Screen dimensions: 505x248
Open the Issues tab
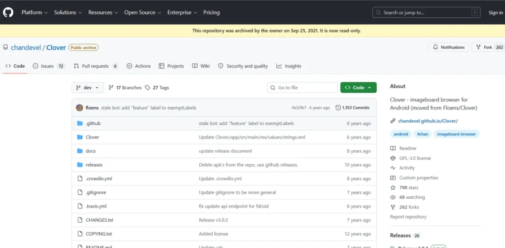(49, 66)
